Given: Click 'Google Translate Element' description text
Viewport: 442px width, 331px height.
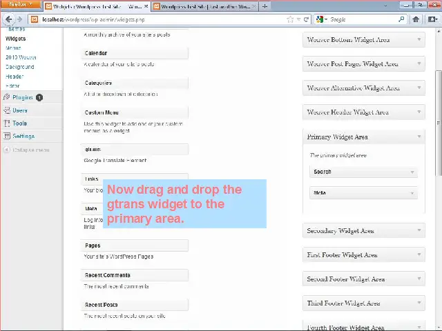Looking at the screenshot, I should click(115, 161).
